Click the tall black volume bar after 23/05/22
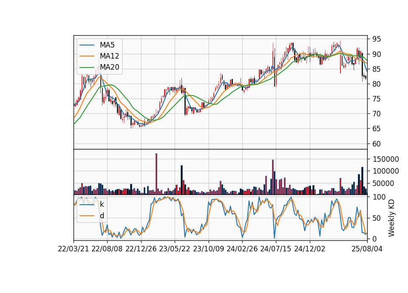Viewport: 408px width, 293px height. click(181, 180)
